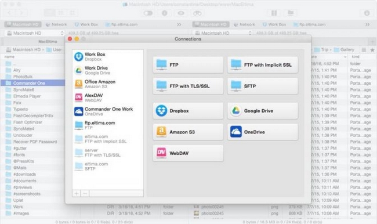The image size is (377, 224).
Task: Select the OneDrive connection type
Action: pyautogui.click(x=263, y=132)
